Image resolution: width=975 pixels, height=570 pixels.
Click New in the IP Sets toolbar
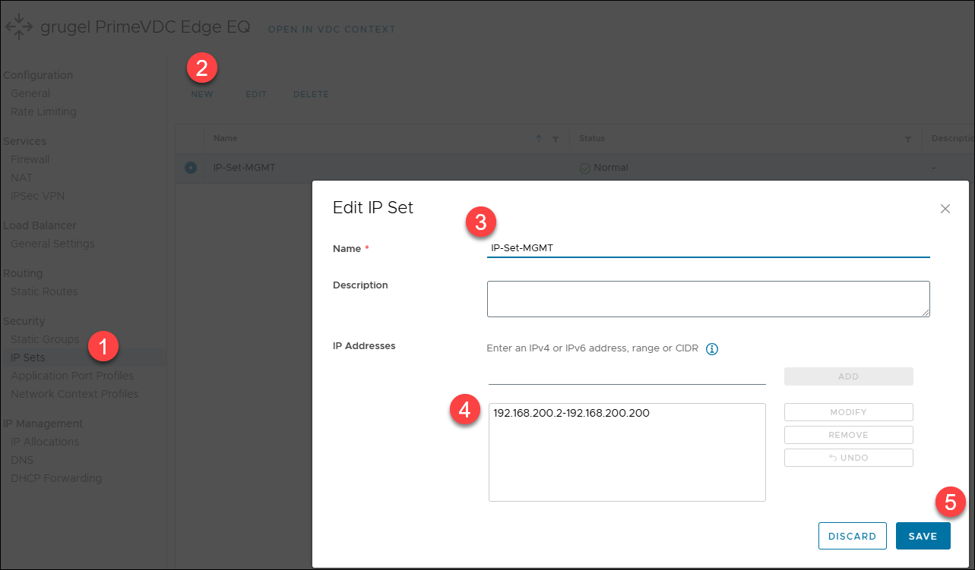coord(202,95)
